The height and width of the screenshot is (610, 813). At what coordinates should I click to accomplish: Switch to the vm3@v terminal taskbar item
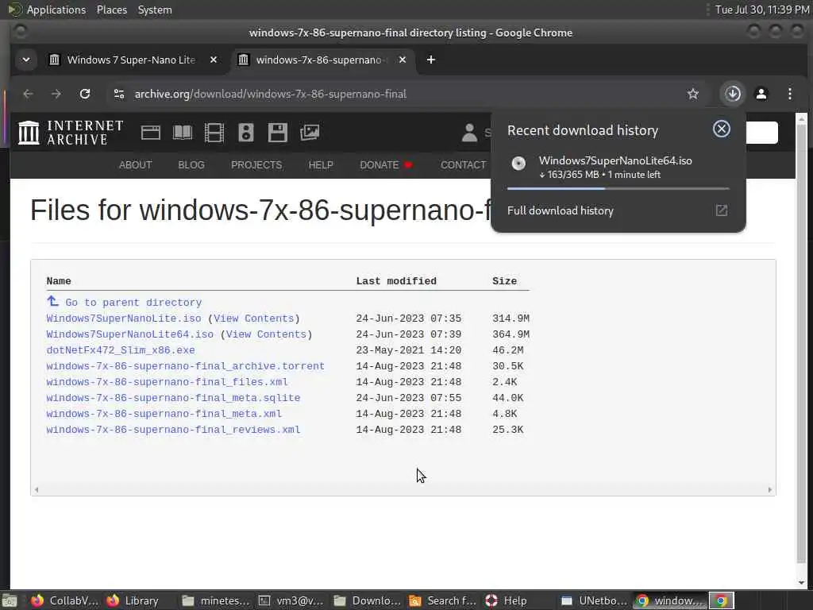(291, 600)
